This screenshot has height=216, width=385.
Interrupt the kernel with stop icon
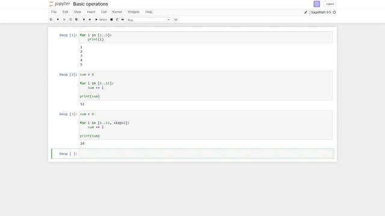tap(111, 20)
